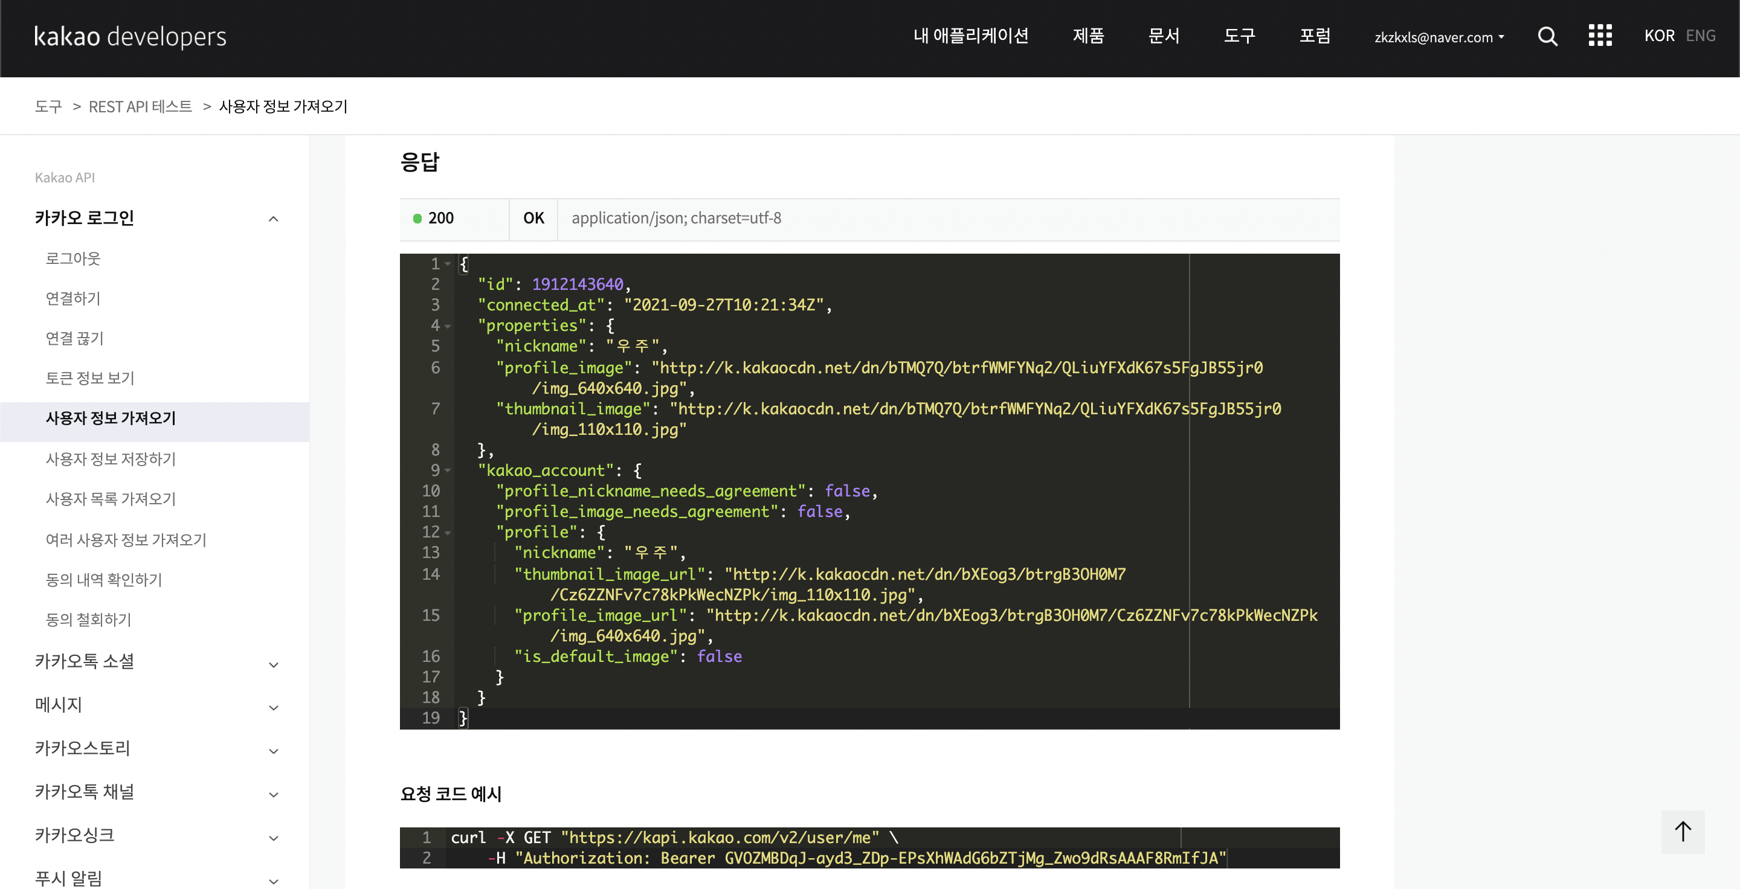
Task: Select KOR language option
Action: (x=1659, y=36)
